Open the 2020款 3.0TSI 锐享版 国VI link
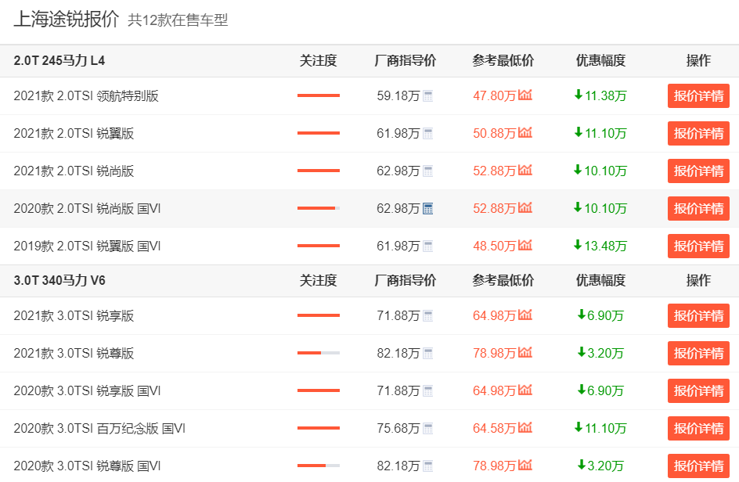 coord(87,391)
